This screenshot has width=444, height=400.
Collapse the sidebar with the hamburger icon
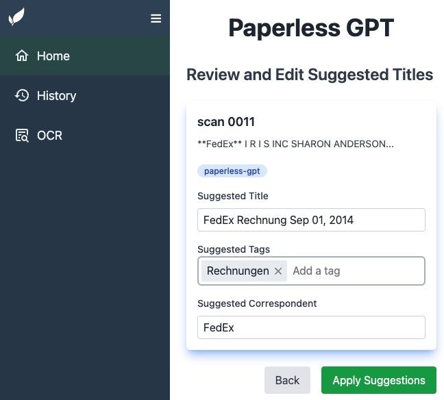[x=156, y=18]
